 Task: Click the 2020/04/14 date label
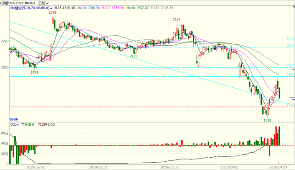tap(278, 167)
